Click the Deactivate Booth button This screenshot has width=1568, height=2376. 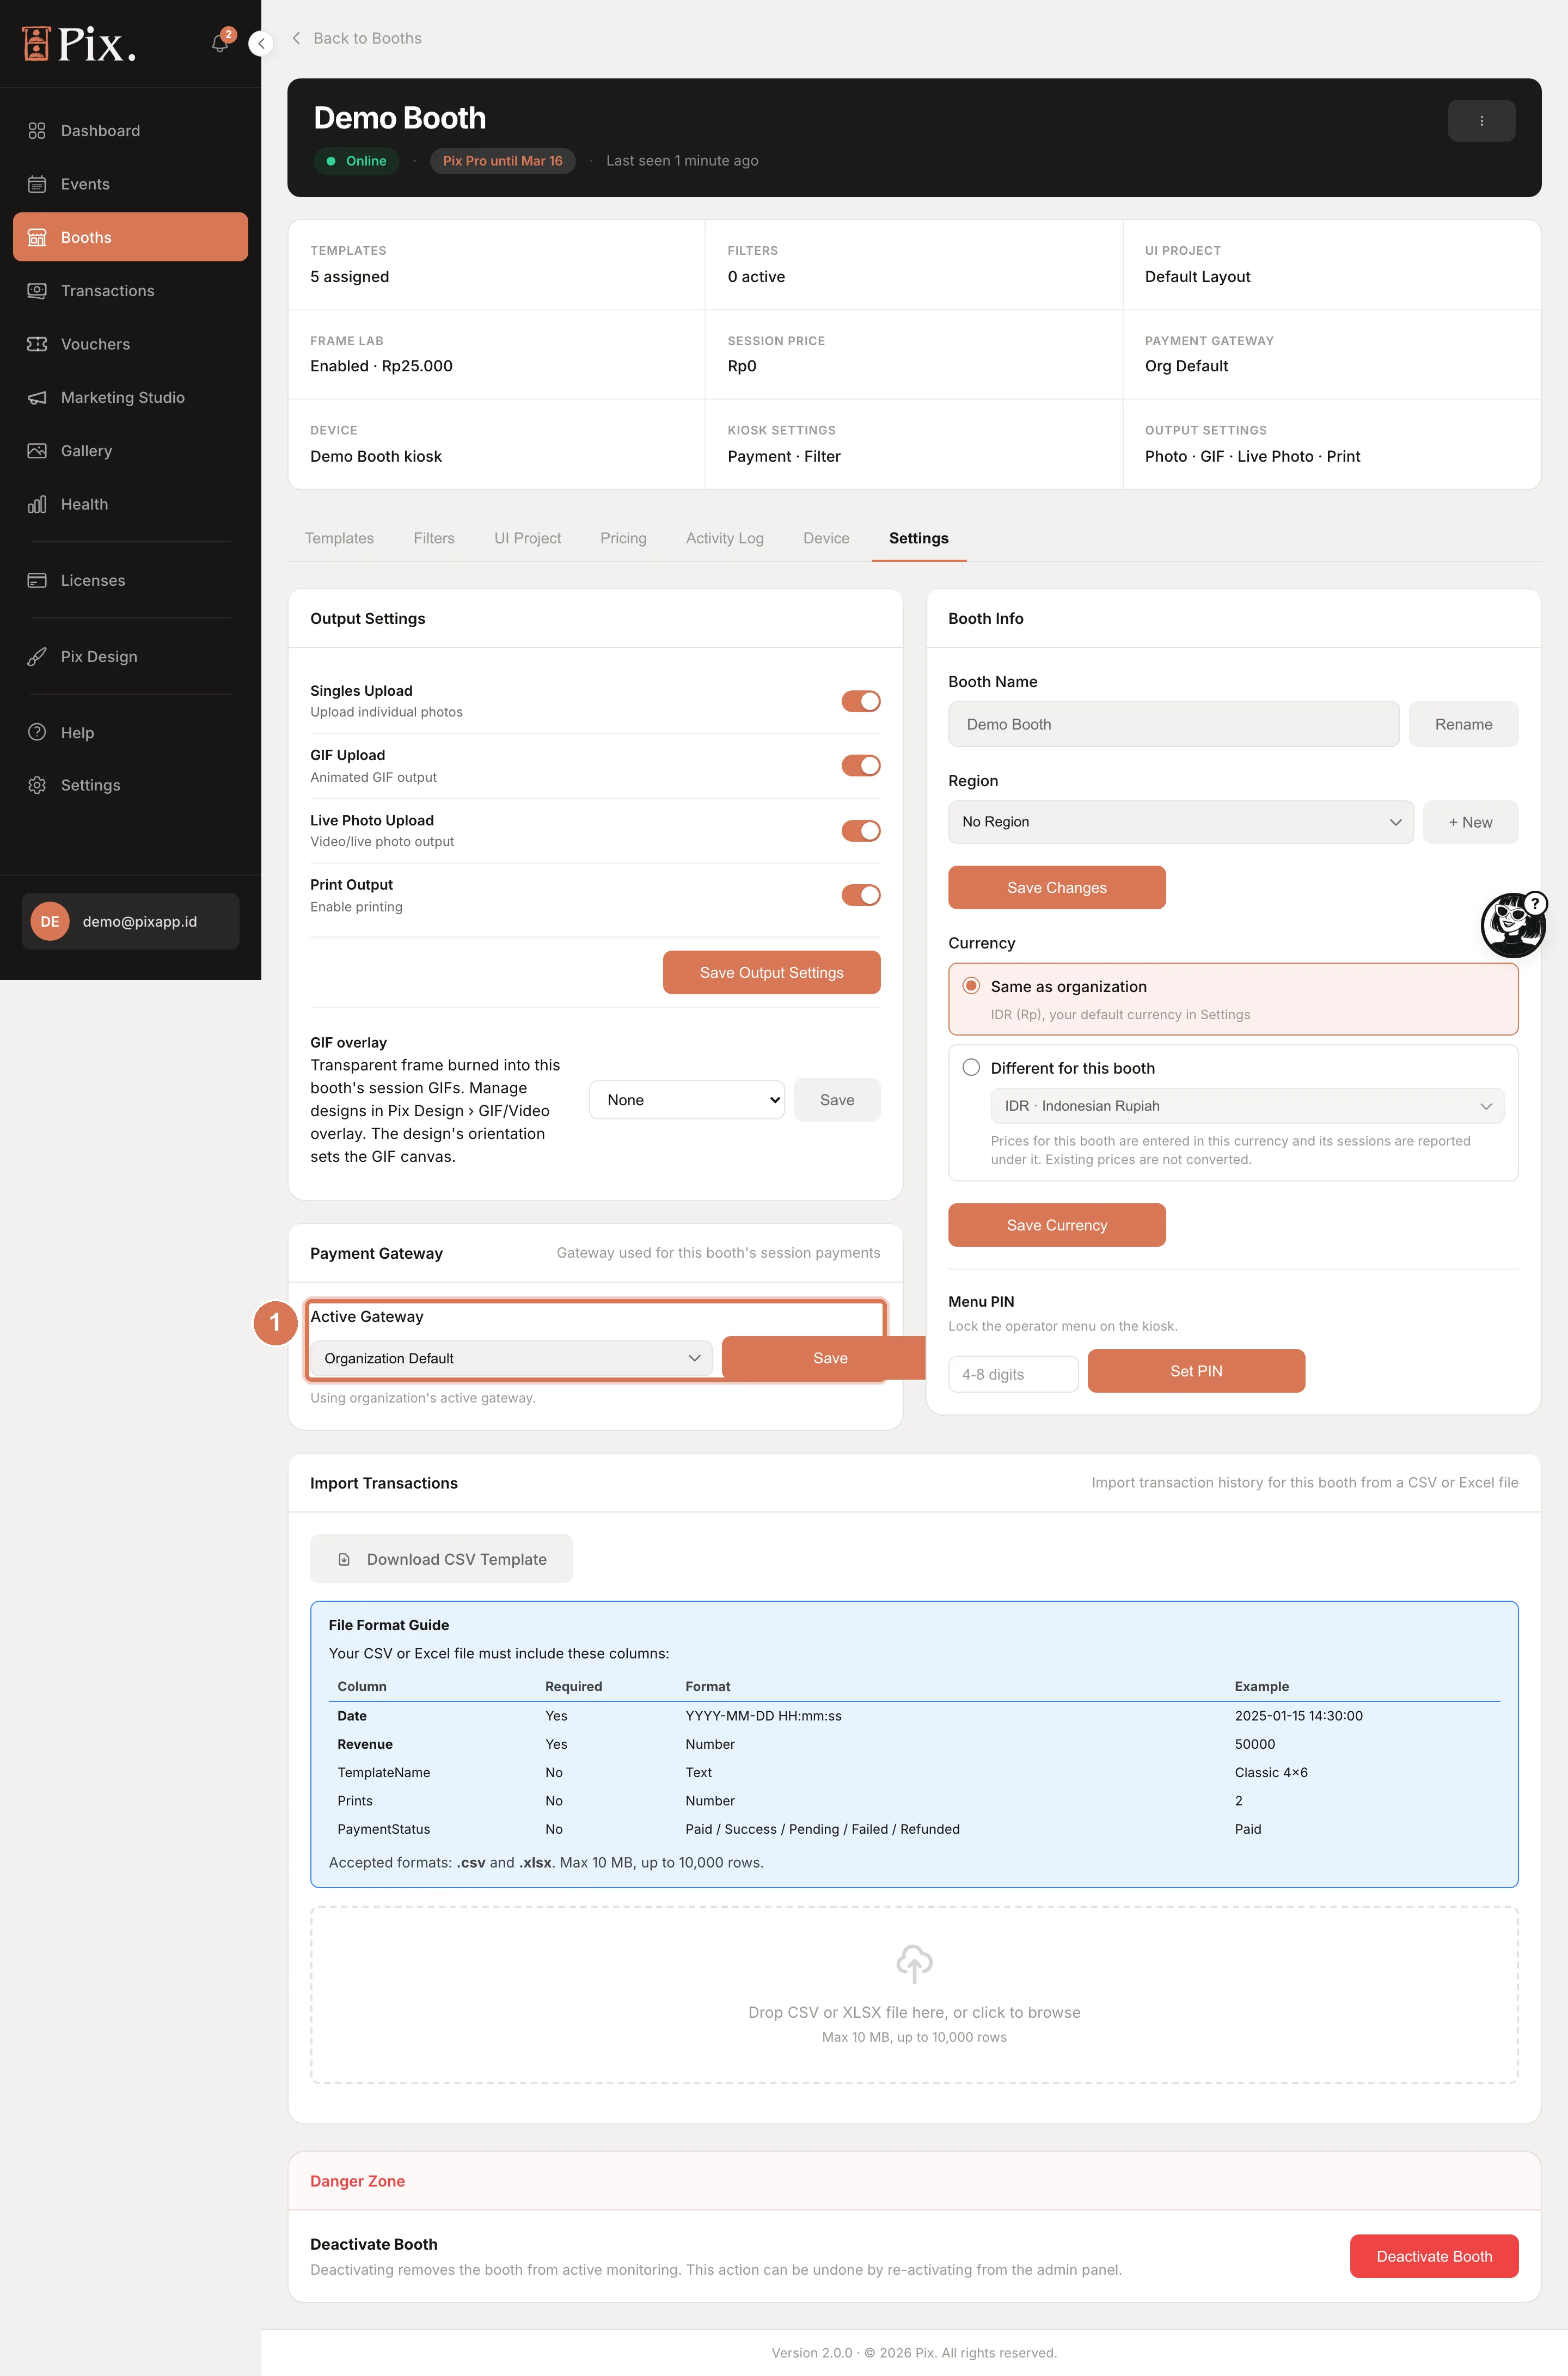tap(1433, 2256)
